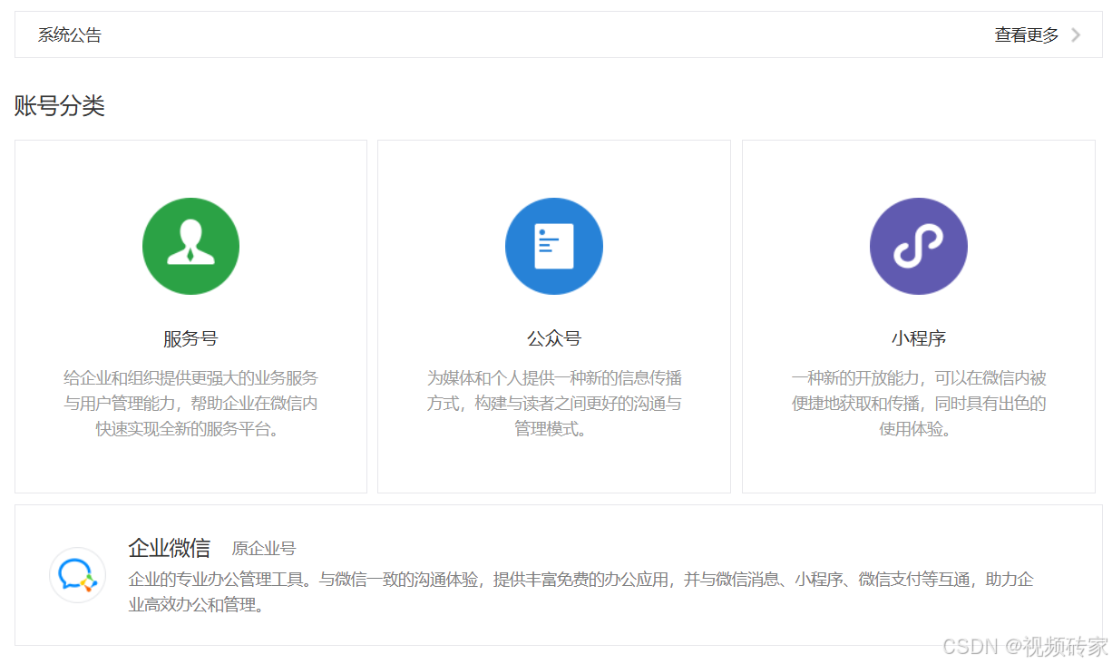Viewport: 1112px width, 664px height.
Task: Click the 账号分类 heading
Action: tap(60, 106)
